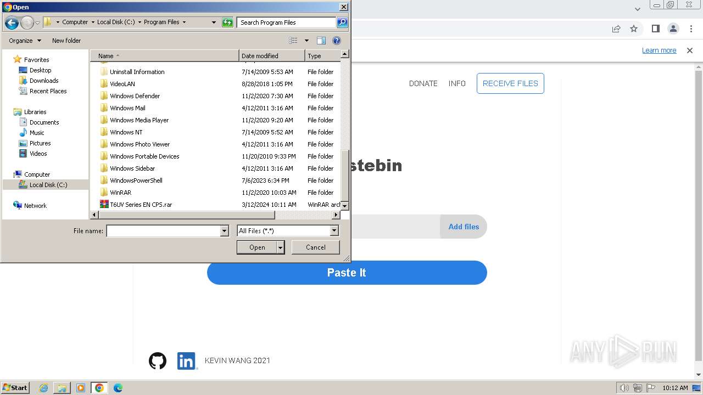Toggle Chrome side panel icon
The image size is (703, 395).
[655, 29]
